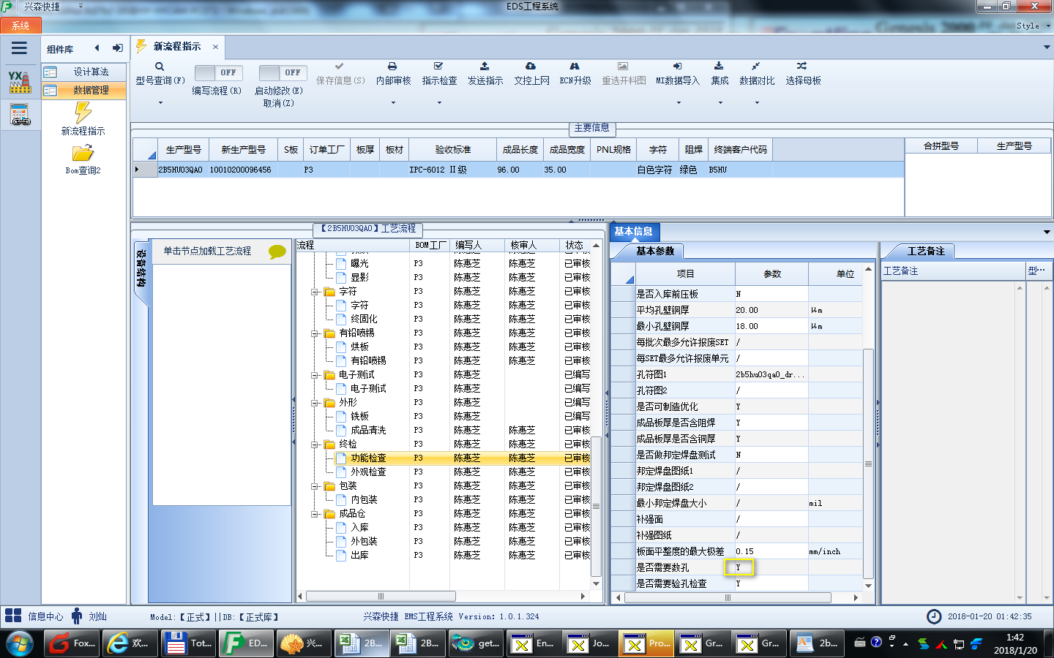Collapse the 成品仓 tree folder
Viewport: 1054px width, 658px height.
click(x=315, y=513)
